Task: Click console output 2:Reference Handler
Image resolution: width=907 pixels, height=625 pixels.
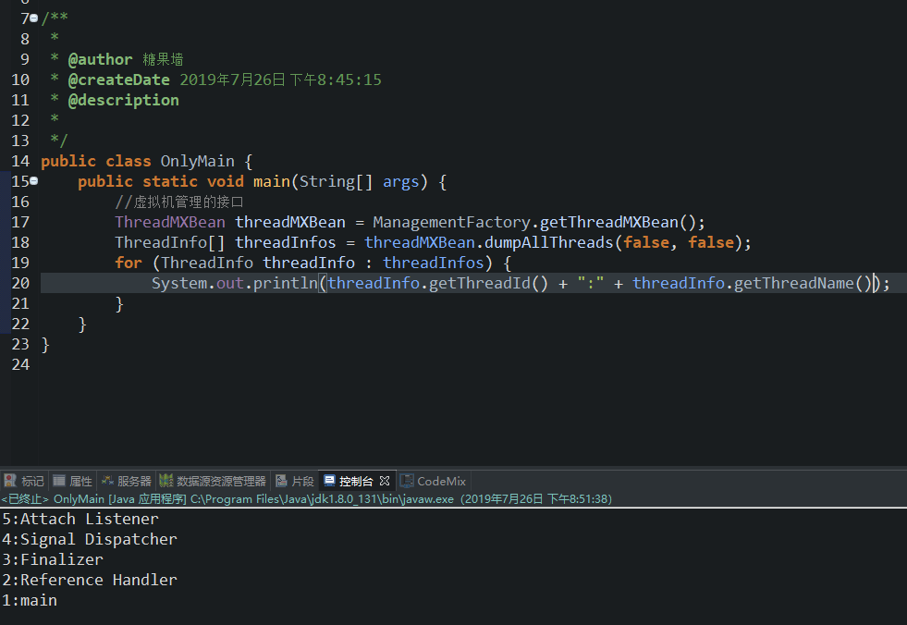Action: pos(89,580)
